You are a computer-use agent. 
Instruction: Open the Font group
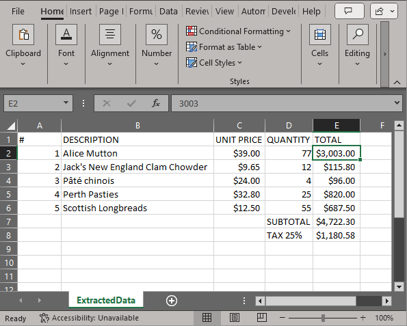66,46
